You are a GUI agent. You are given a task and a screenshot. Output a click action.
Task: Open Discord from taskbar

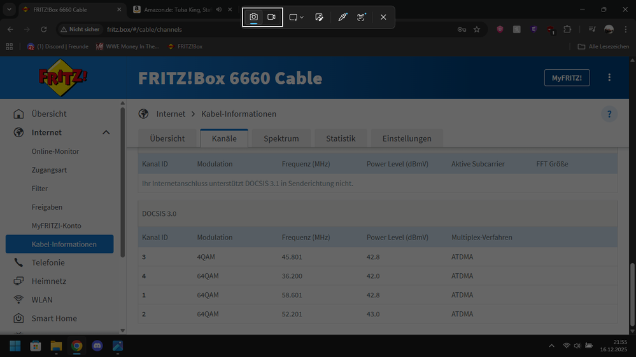(x=97, y=346)
